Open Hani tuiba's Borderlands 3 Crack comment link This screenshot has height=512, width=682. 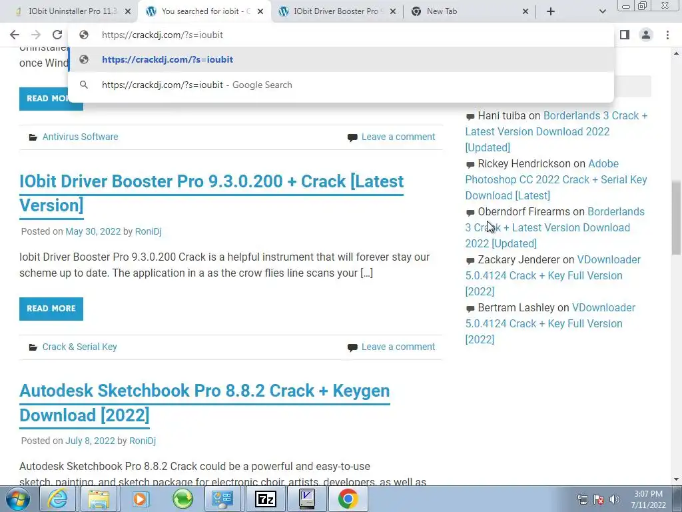pos(556,131)
